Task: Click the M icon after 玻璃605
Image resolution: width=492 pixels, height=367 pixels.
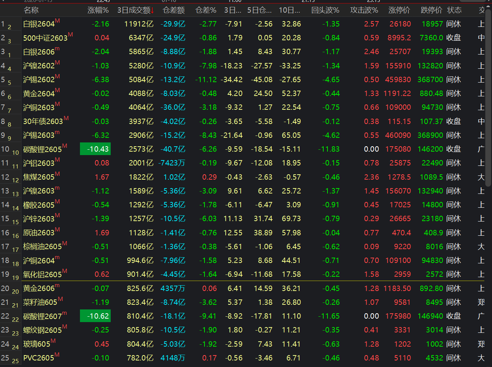Action: [x=53, y=341]
